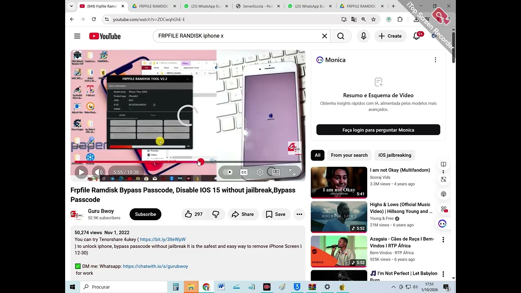The height and width of the screenshot is (293, 521).
Task: Open the bit.ly Tenorshare link
Action: coord(163,239)
